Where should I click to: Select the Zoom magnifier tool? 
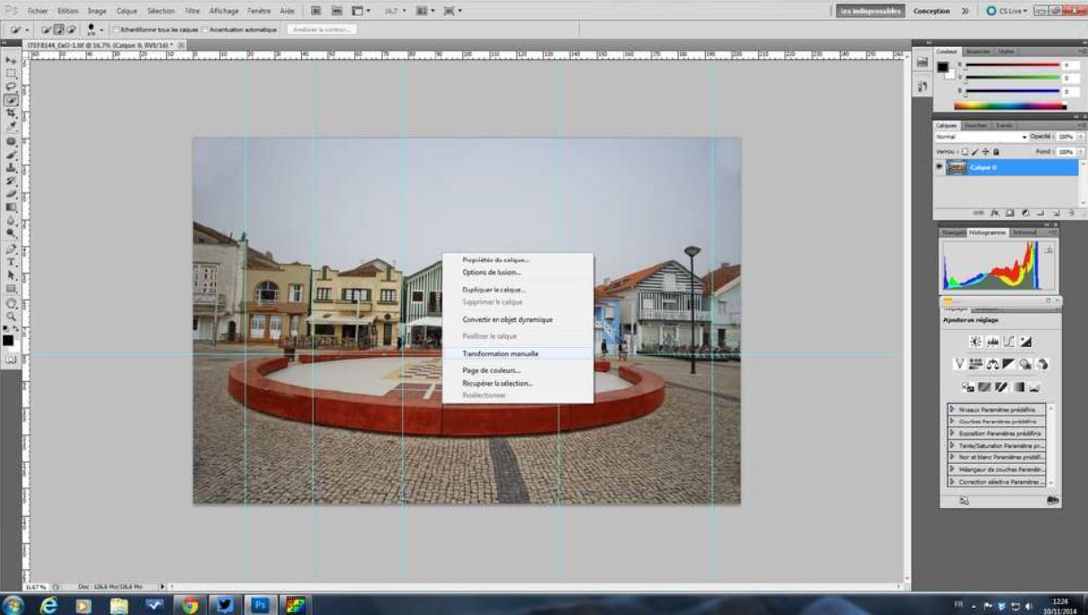coord(11,316)
